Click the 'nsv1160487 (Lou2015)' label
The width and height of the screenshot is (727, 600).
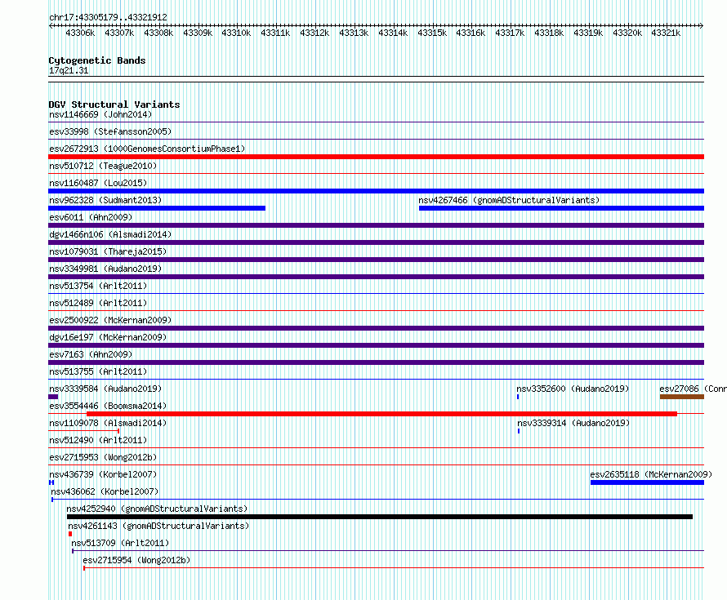point(98,183)
